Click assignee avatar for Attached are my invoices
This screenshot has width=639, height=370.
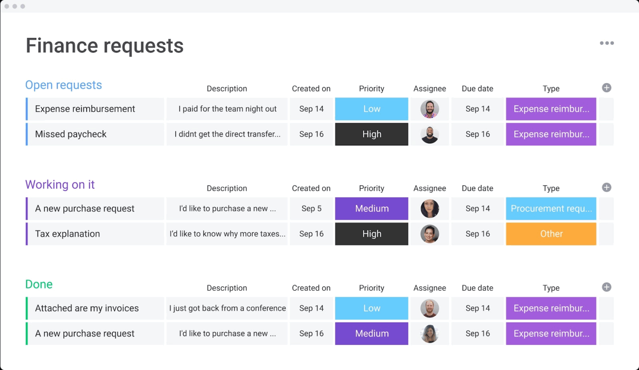tap(429, 308)
